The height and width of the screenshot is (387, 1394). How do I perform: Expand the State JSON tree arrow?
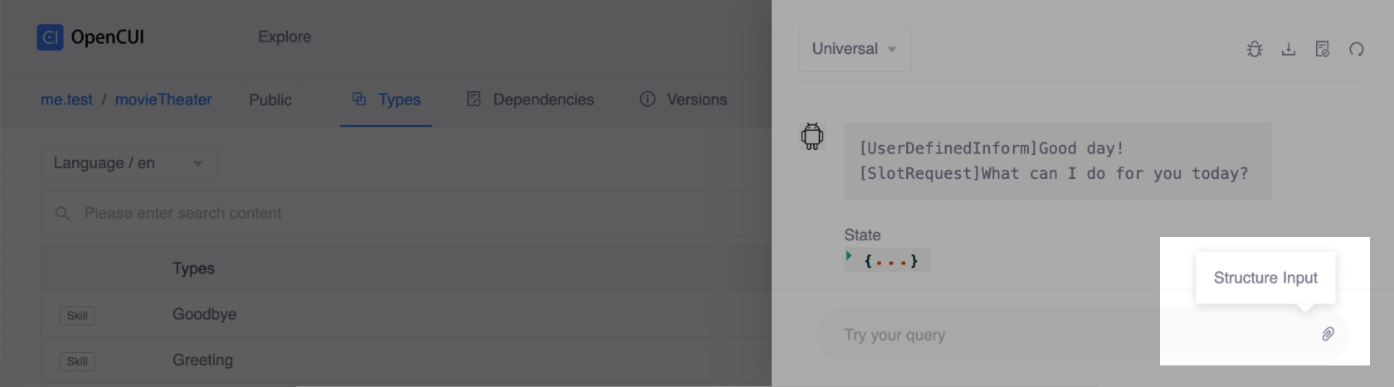click(x=849, y=256)
